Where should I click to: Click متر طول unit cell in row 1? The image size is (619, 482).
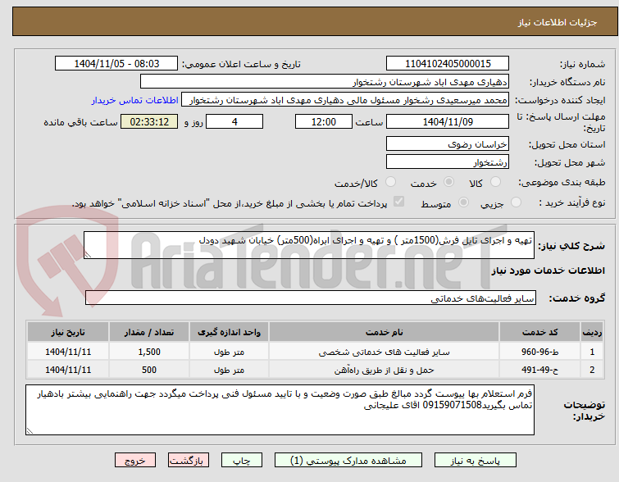coord(229,352)
